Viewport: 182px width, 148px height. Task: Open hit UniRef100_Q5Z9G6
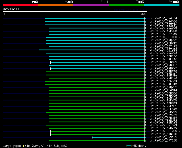[x=163, y=28]
